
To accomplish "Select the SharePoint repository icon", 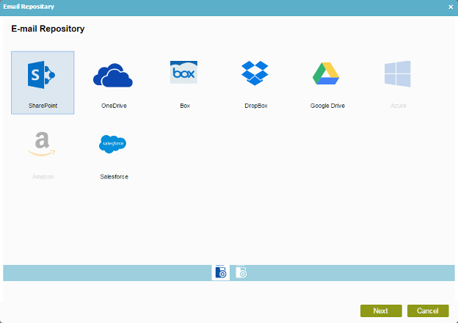I will [41, 75].
